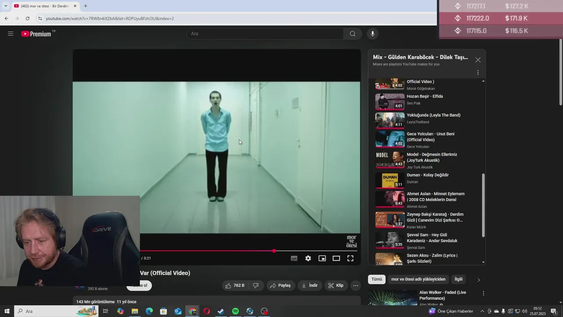Open the YouTube hamburger guide menu

[11, 33]
